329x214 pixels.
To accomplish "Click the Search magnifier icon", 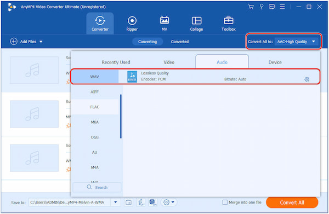I will (x=89, y=187).
